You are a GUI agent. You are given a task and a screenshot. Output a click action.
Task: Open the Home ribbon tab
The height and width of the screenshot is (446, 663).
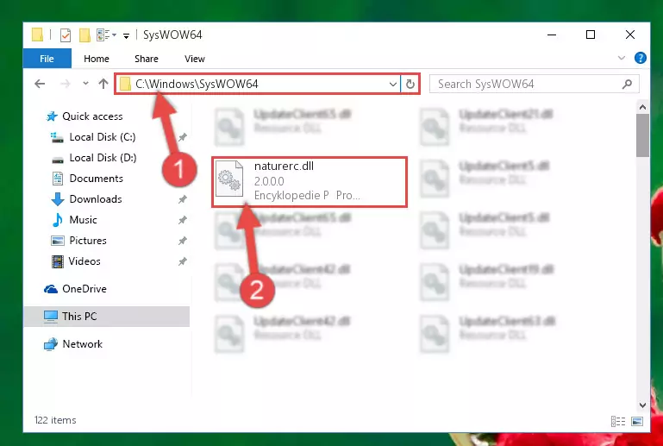(x=97, y=59)
